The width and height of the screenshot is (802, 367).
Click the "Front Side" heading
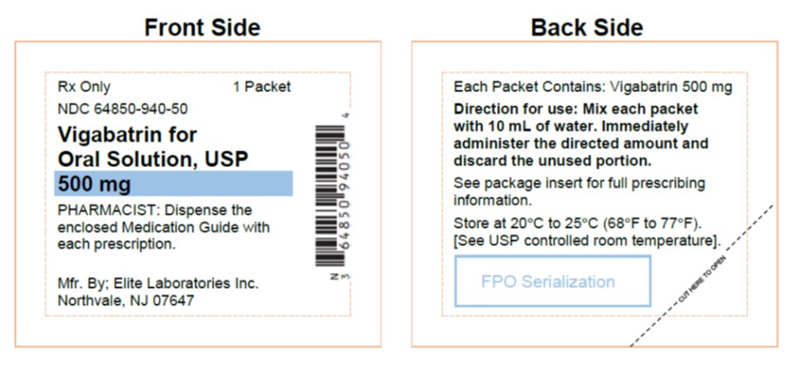[x=202, y=27]
